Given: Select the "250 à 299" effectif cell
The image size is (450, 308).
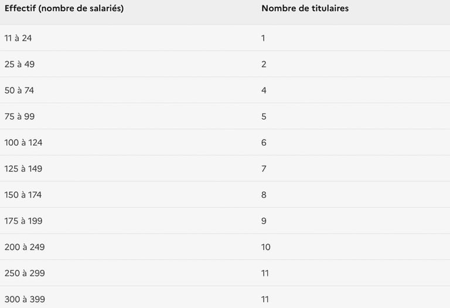Looking at the screenshot, I should tap(25, 273).
